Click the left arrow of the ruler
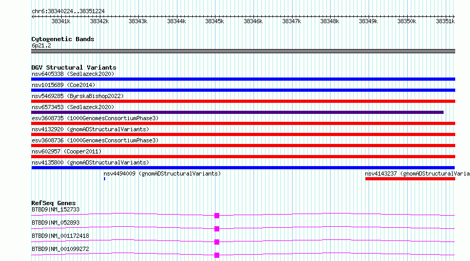 tap(33, 16)
